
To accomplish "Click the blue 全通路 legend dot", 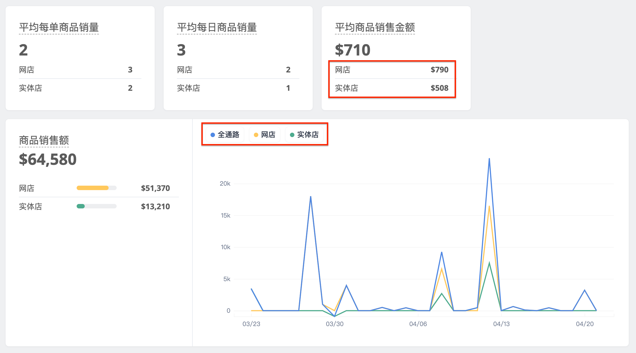I will click(x=213, y=135).
